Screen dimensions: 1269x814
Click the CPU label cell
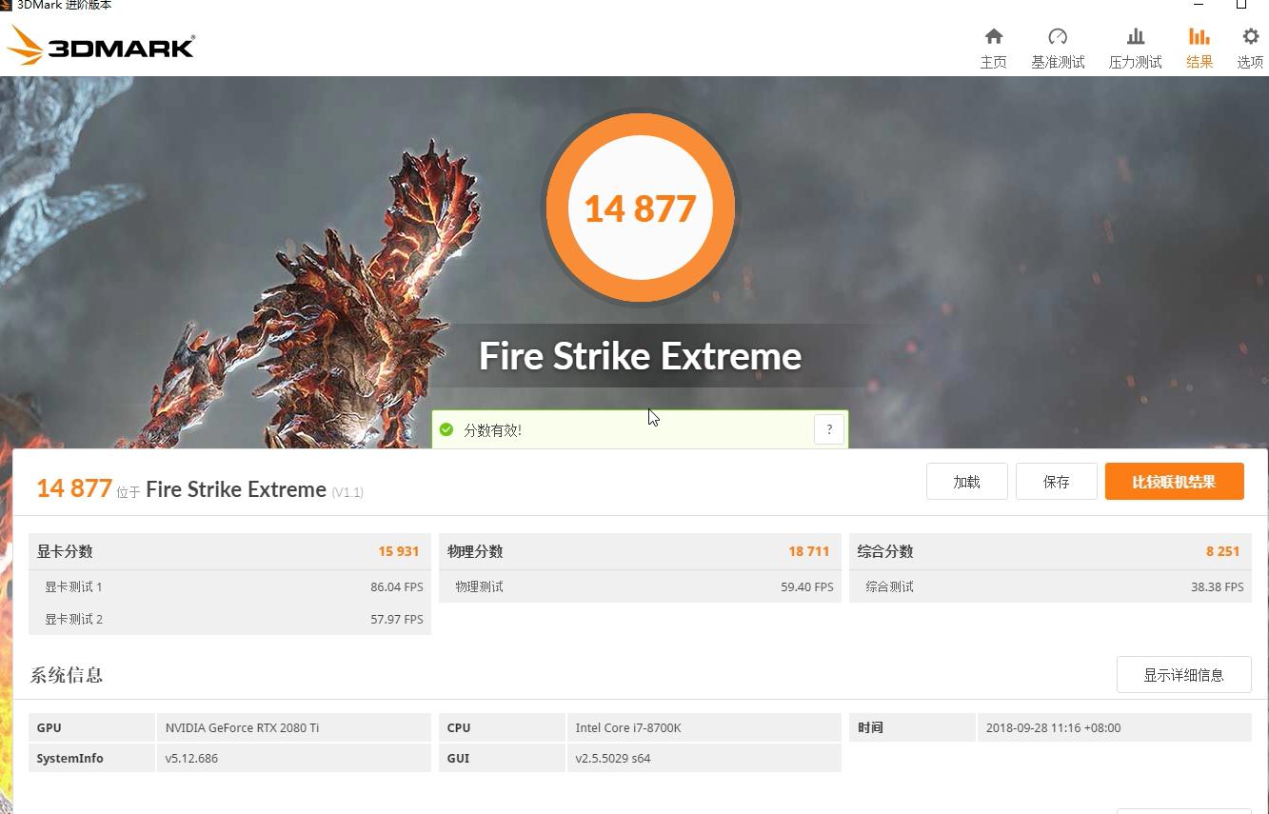502,727
